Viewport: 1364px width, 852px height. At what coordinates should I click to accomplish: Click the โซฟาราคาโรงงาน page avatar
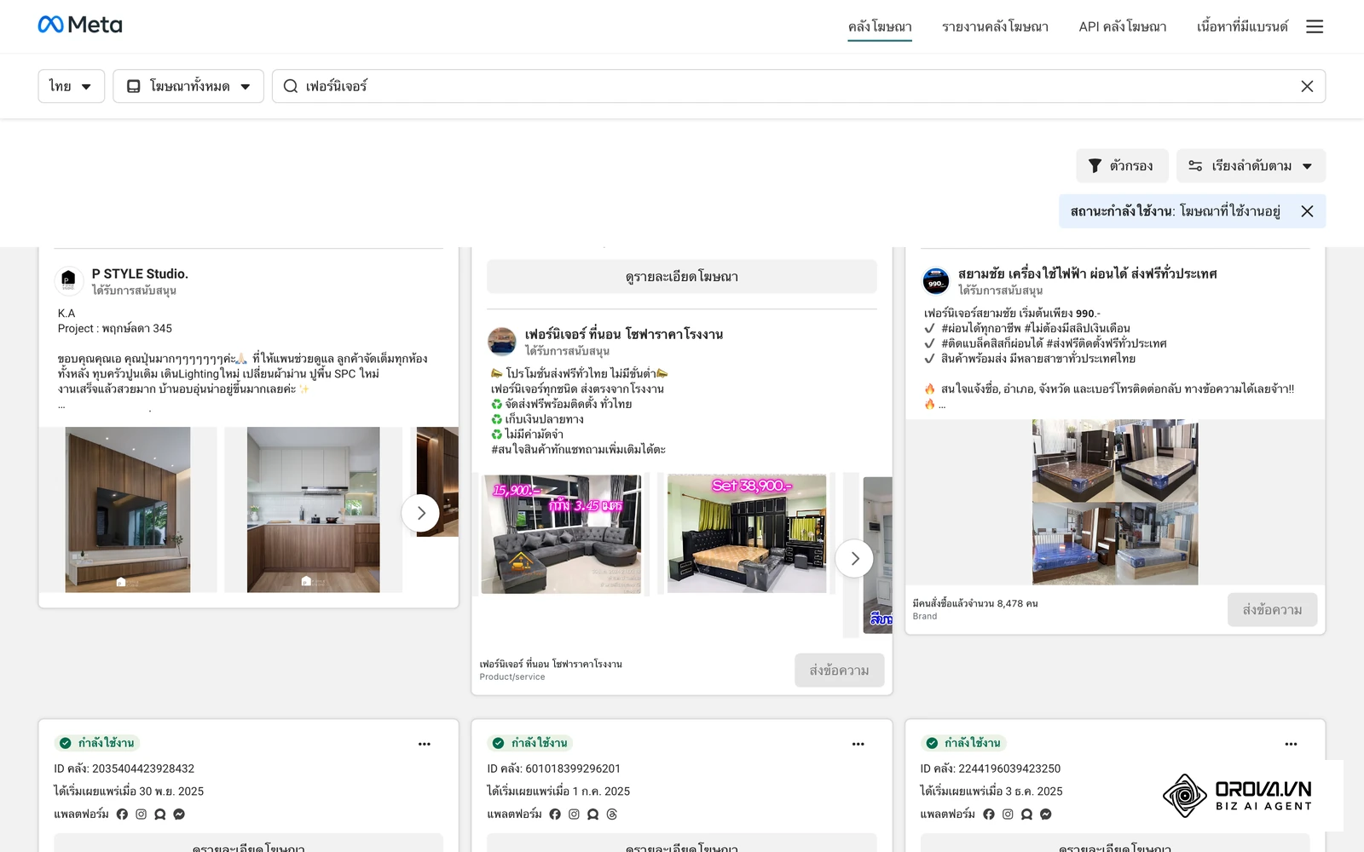[502, 341]
